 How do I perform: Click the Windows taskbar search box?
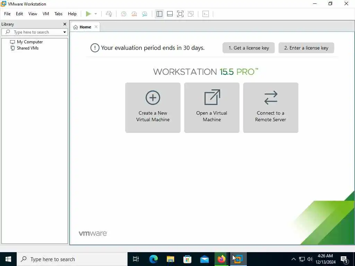click(x=72, y=259)
